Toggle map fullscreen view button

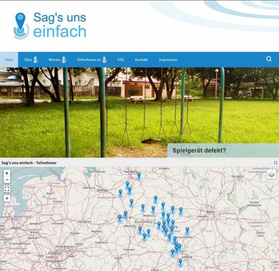click(7, 189)
